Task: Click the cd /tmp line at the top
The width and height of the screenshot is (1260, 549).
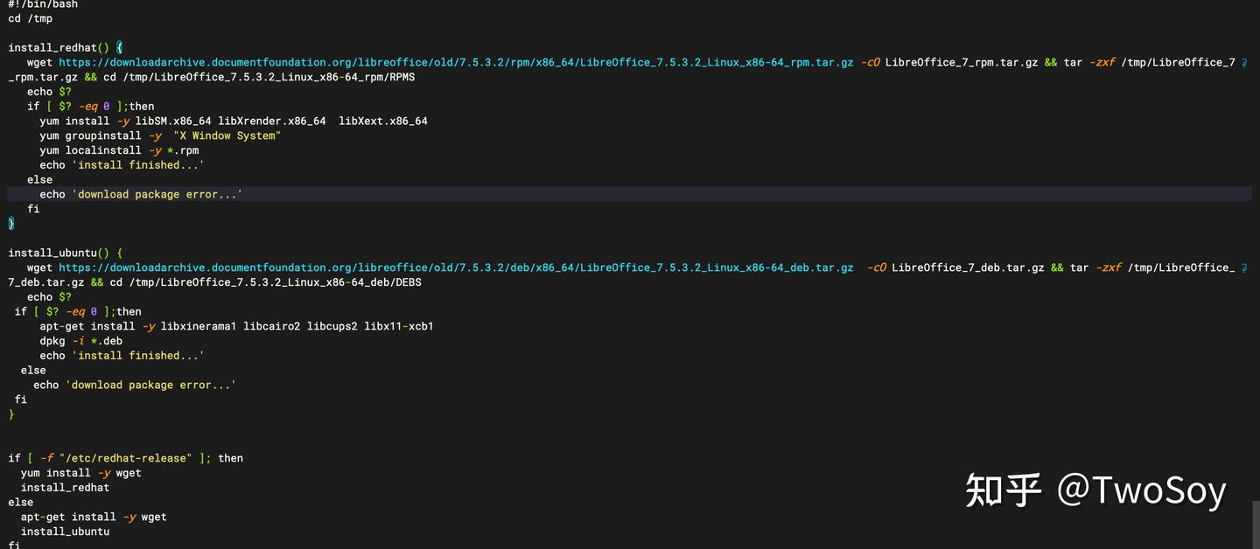Action: pos(29,17)
